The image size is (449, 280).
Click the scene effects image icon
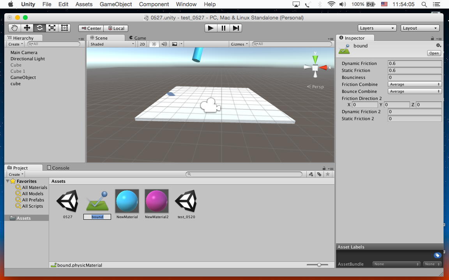[174, 44]
